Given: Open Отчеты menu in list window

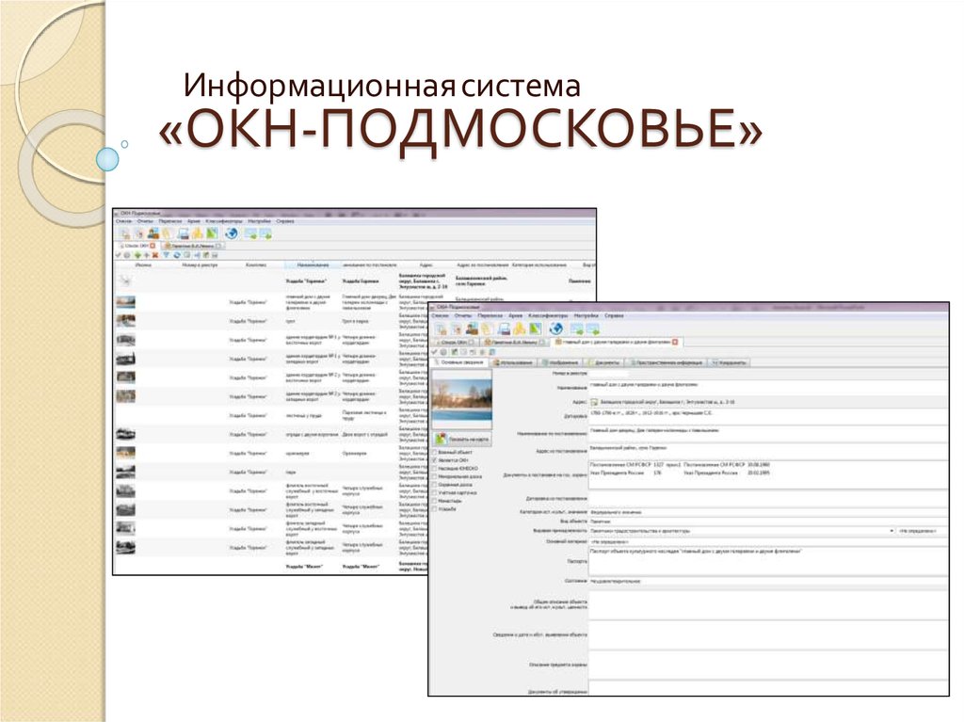Looking at the screenshot, I should tap(145, 221).
